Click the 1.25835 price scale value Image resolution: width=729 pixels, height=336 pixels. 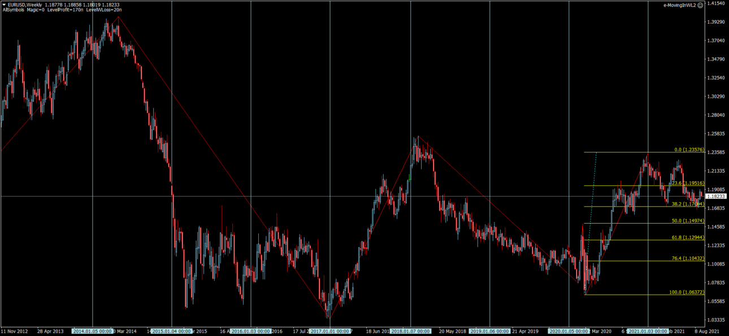[x=716, y=134]
